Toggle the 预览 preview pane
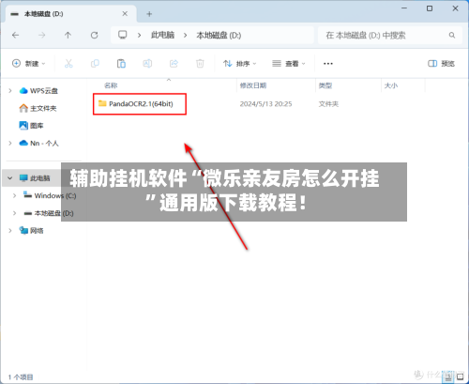The height and width of the screenshot is (384, 469). tap(441, 64)
